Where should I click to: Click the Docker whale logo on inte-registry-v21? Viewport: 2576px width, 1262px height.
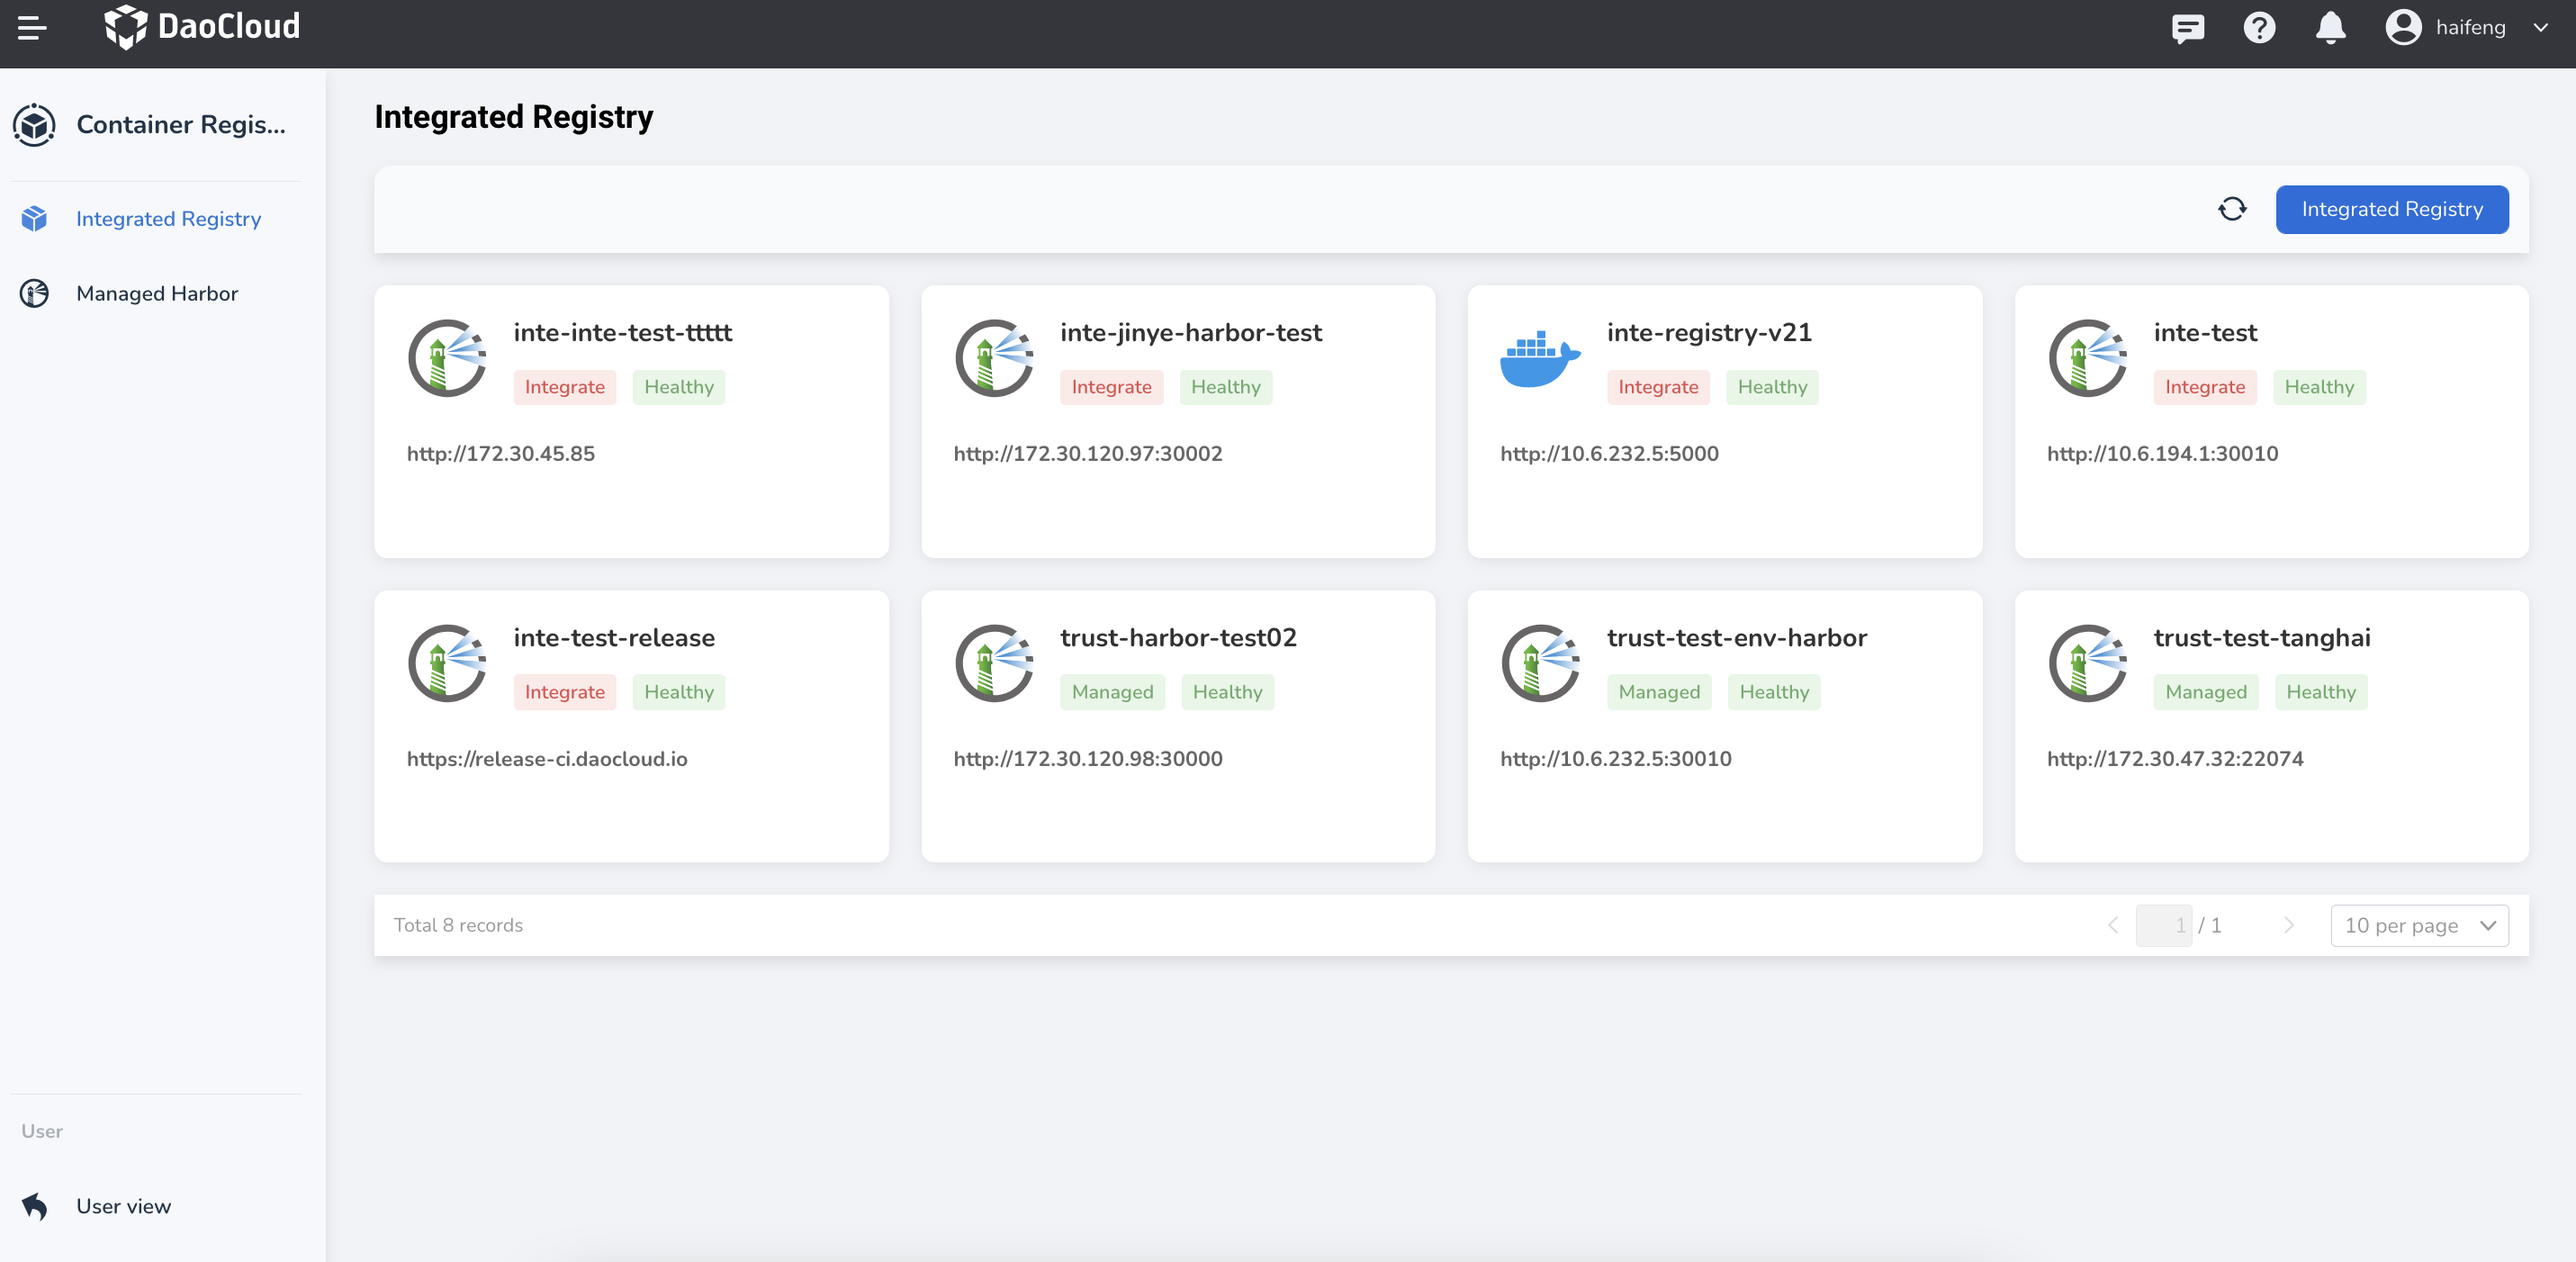coord(1540,358)
